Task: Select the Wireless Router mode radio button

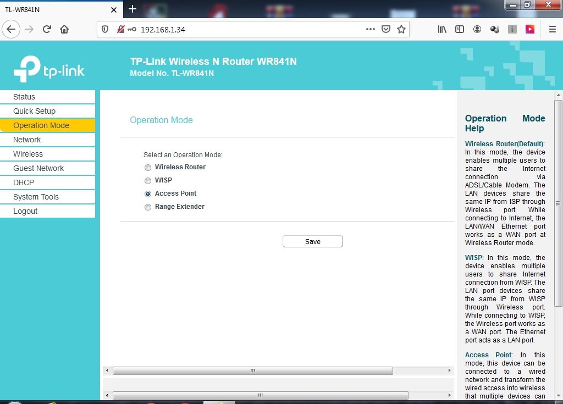Action: (x=147, y=168)
